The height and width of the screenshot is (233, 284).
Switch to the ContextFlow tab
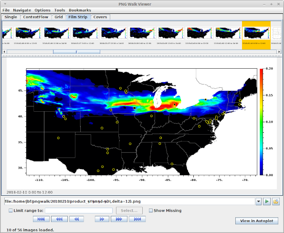coord(36,17)
